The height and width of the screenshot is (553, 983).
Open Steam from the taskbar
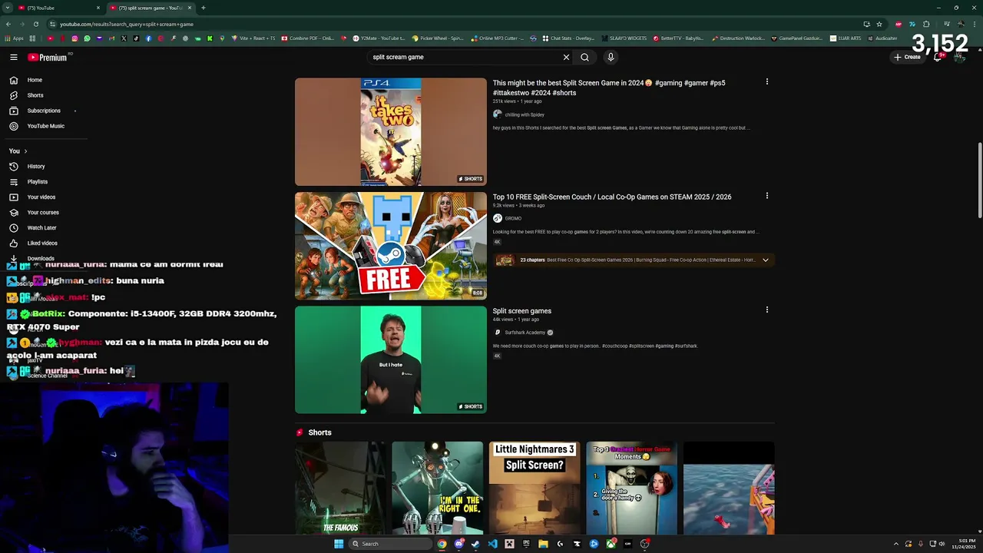pyautogui.click(x=475, y=544)
